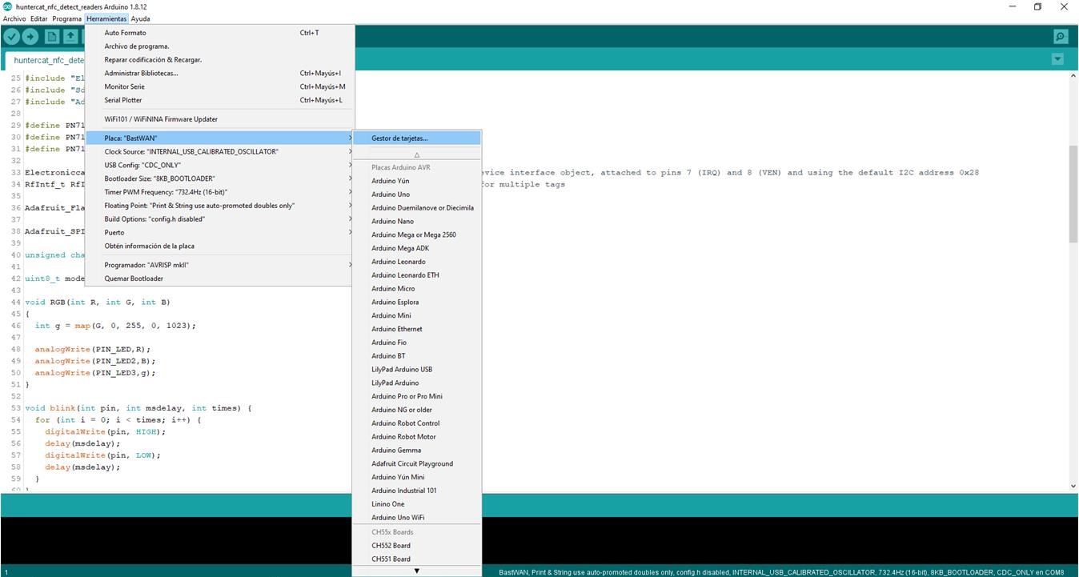Select the Arduino Micro board
This screenshot has width=1079, height=577.
click(417, 288)
